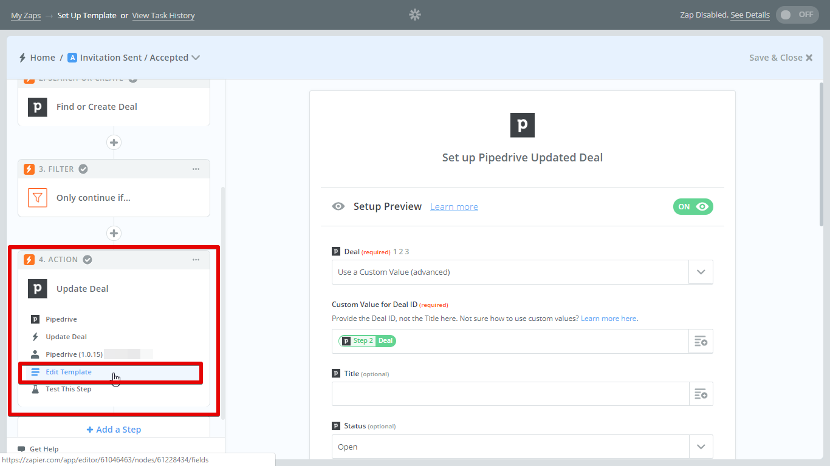The image size is (830, 466).
Task: Click the Get Help chat icon
Action: pos(21,449)
